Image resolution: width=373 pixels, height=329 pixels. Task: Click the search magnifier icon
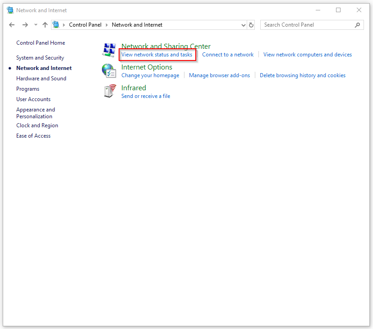[358, 25]
